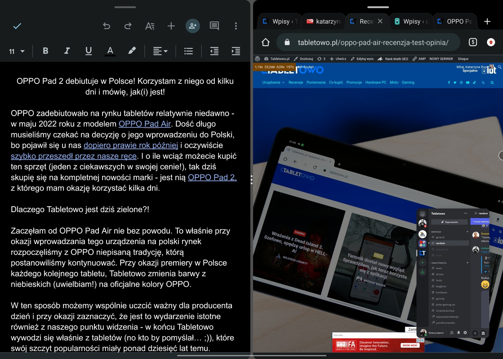Open paragraph alignment dropdown

[160, 51]
